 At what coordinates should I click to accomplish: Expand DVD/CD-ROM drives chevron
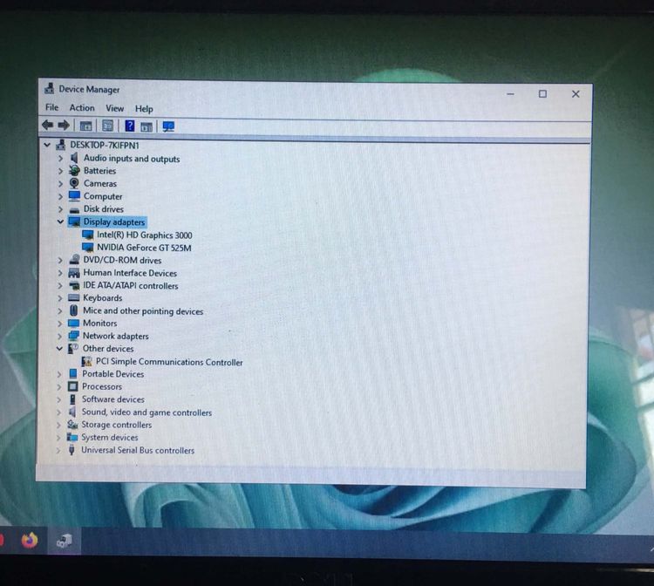click(60, 260)
